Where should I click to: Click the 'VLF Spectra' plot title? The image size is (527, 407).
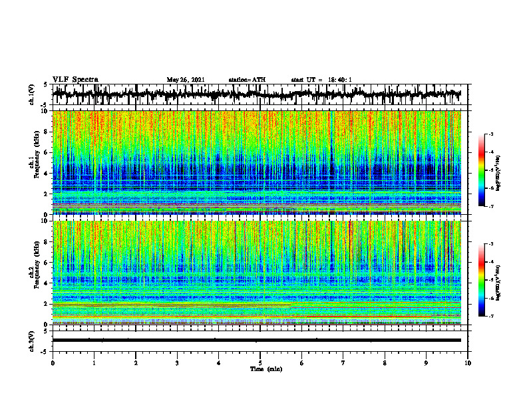pyautogui.click(x=75, y=80)
